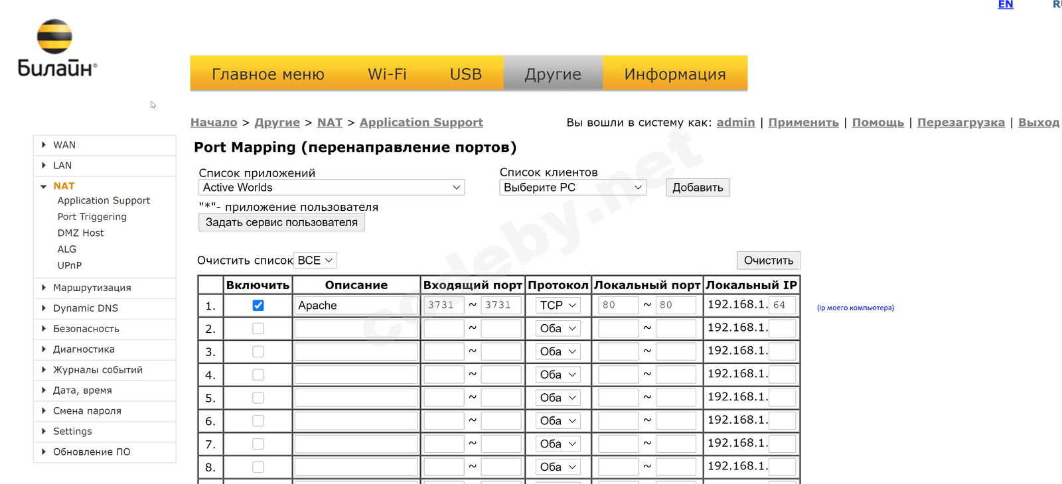Screen dimensions: 1062x484
Task: Click the Очистить button
Action: coord(769,261)
